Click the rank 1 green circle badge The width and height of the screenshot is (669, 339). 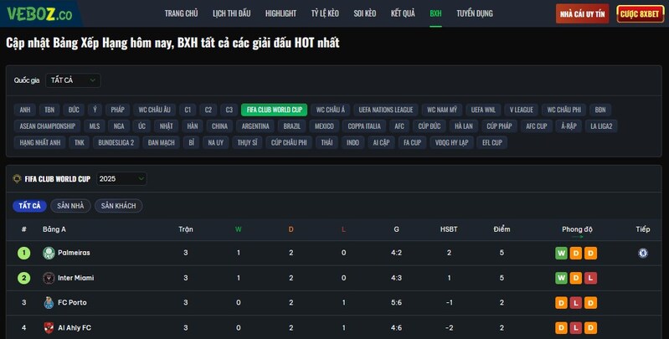click(x=24, y=253)
